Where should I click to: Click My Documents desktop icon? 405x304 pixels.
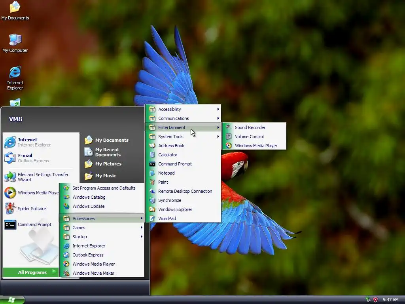[15, 7]
